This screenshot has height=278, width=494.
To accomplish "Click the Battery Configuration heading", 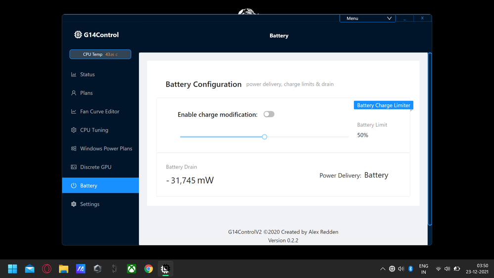I will coord(204,84).
